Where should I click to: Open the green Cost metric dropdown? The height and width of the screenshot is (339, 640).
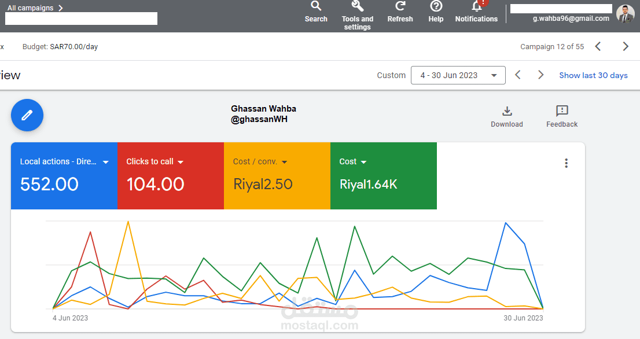point(363,163)
